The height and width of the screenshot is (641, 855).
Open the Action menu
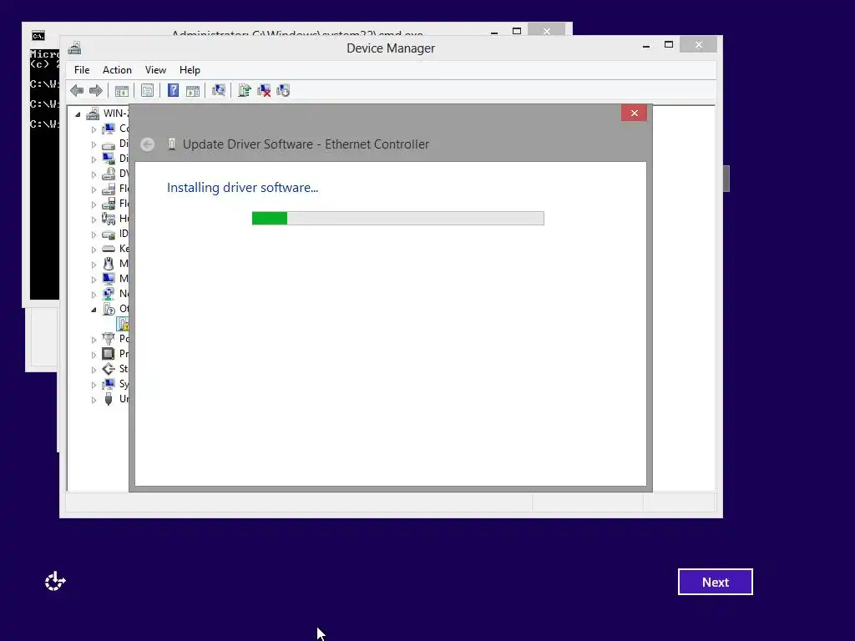[117, 70]
